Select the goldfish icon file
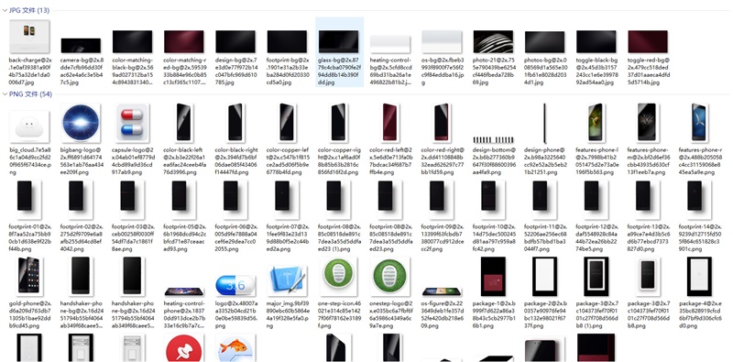 click(x=235, y=348)
